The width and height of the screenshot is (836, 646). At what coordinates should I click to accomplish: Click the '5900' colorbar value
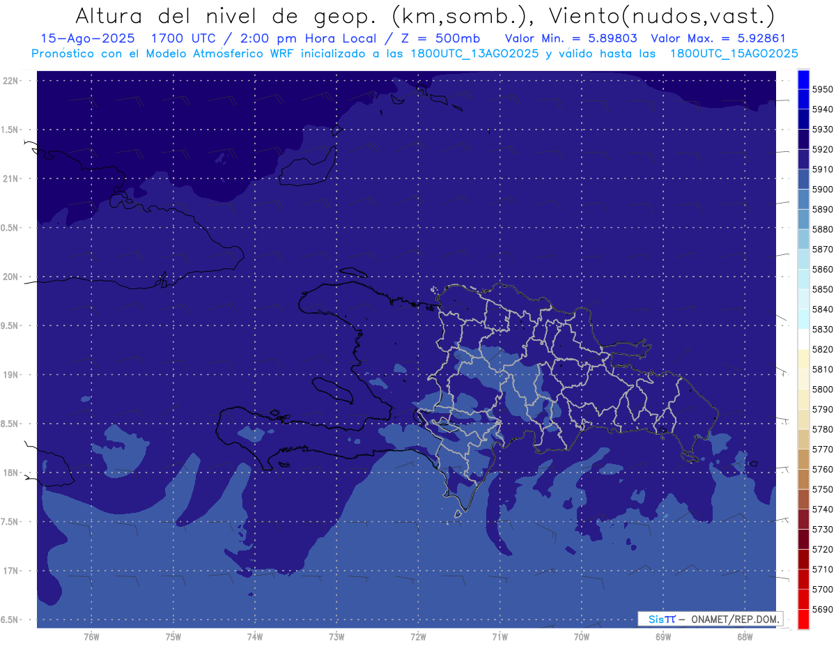pos(822,189)
